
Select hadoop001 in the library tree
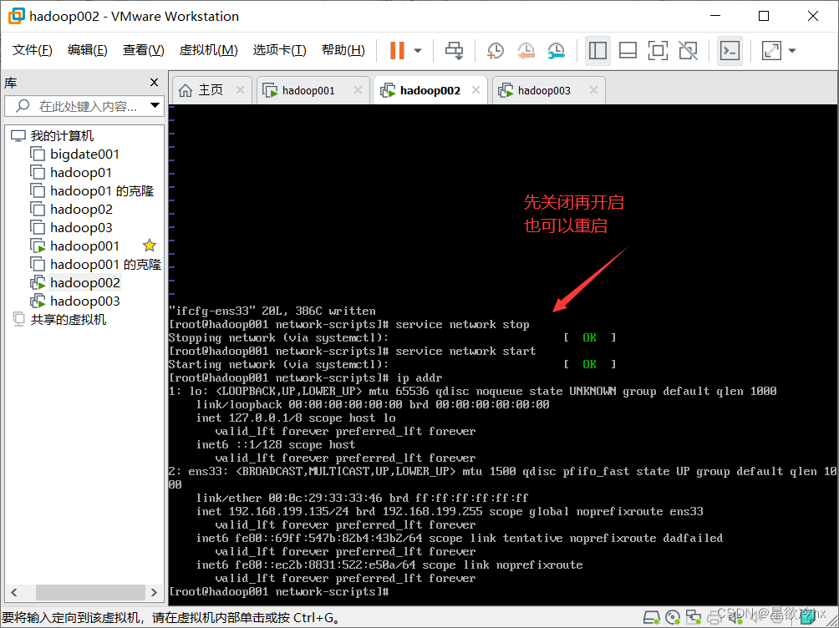(84, 246)
